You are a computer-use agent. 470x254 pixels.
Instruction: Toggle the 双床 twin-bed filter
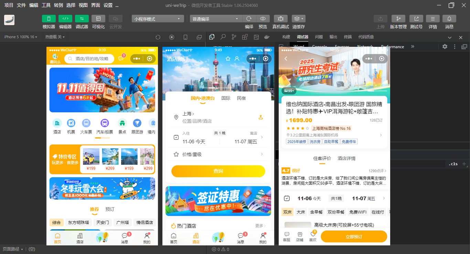(x=287, y=212)
